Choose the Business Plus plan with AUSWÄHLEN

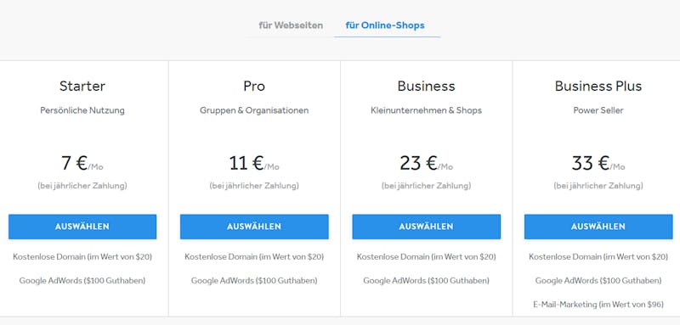(x=598, y=227)
